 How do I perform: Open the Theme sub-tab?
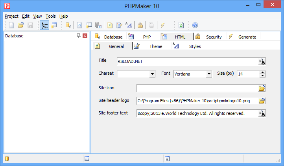tap(152, 46)
